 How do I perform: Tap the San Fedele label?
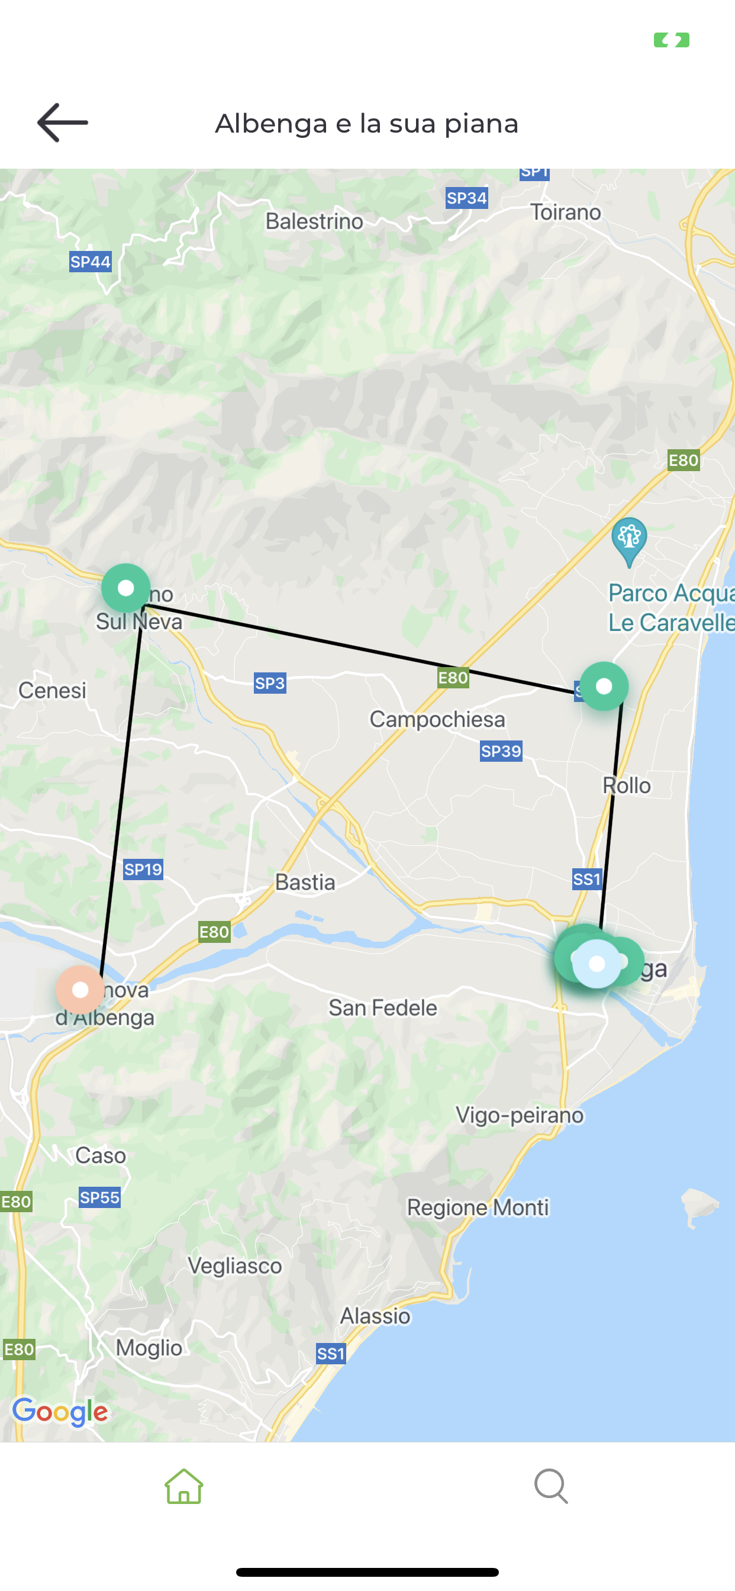pyautogui.click(x=382, y=1008)
